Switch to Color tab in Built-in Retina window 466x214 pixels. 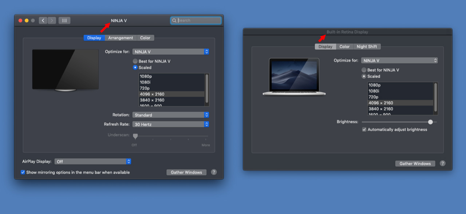coord(344,47)
